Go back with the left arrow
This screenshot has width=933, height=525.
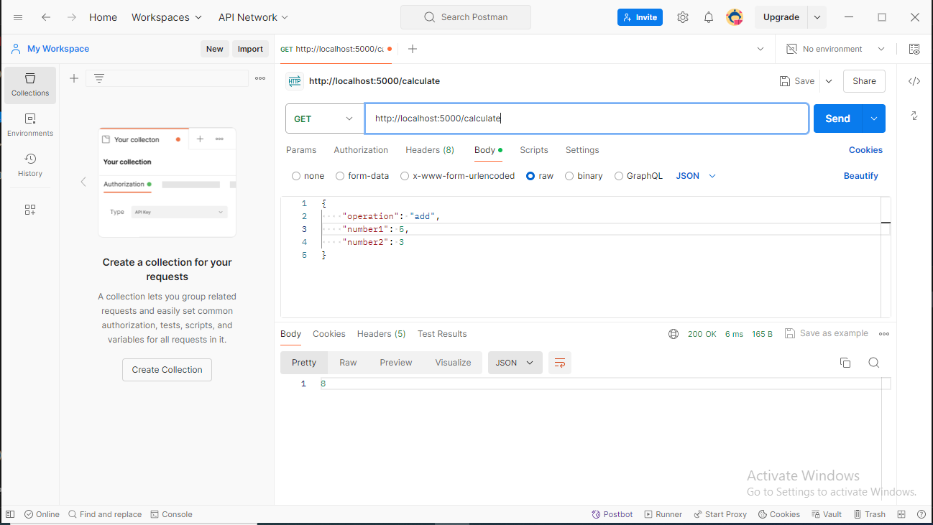point(46,17)
